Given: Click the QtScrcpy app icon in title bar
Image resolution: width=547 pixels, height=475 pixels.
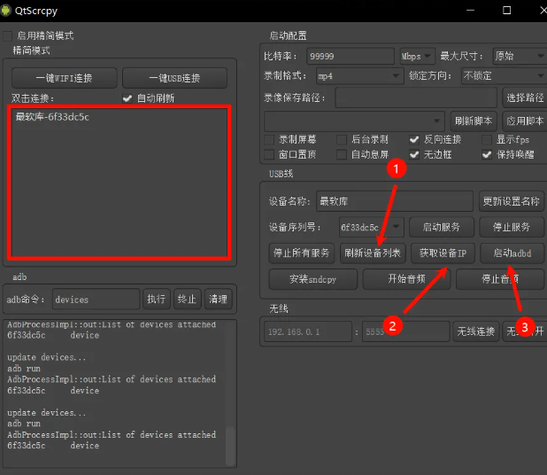Looking at the screenshot, I should (x=8, y=10).
